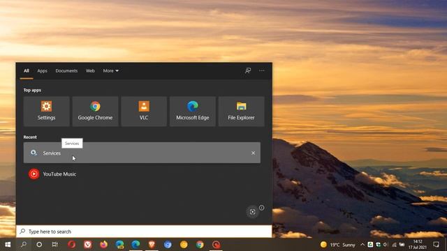447x251 pixels.
Task: Click the taskbar search magnifier icon
Action: [24, 245]
